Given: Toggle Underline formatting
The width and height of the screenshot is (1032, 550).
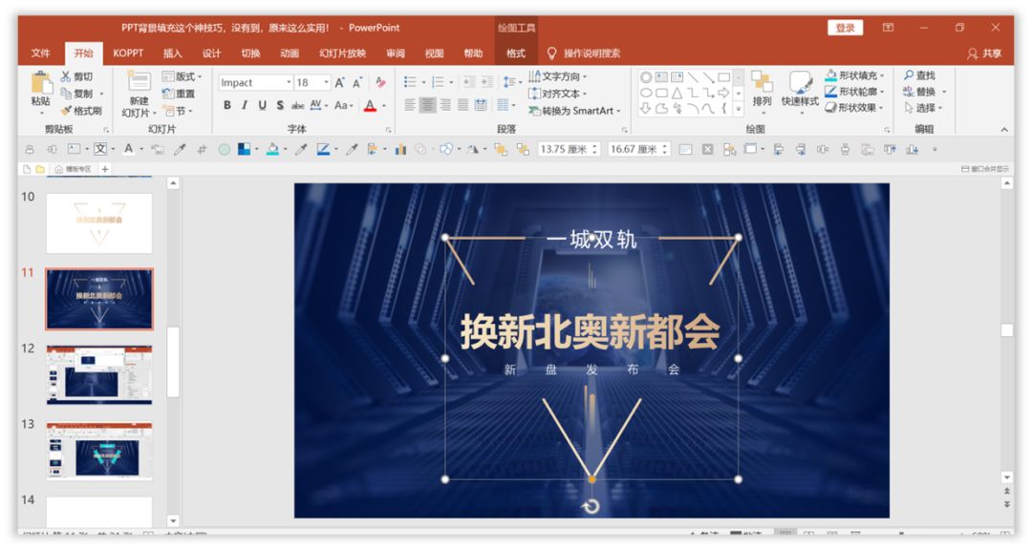Looking at the screenshot, I should coord(262,105).
